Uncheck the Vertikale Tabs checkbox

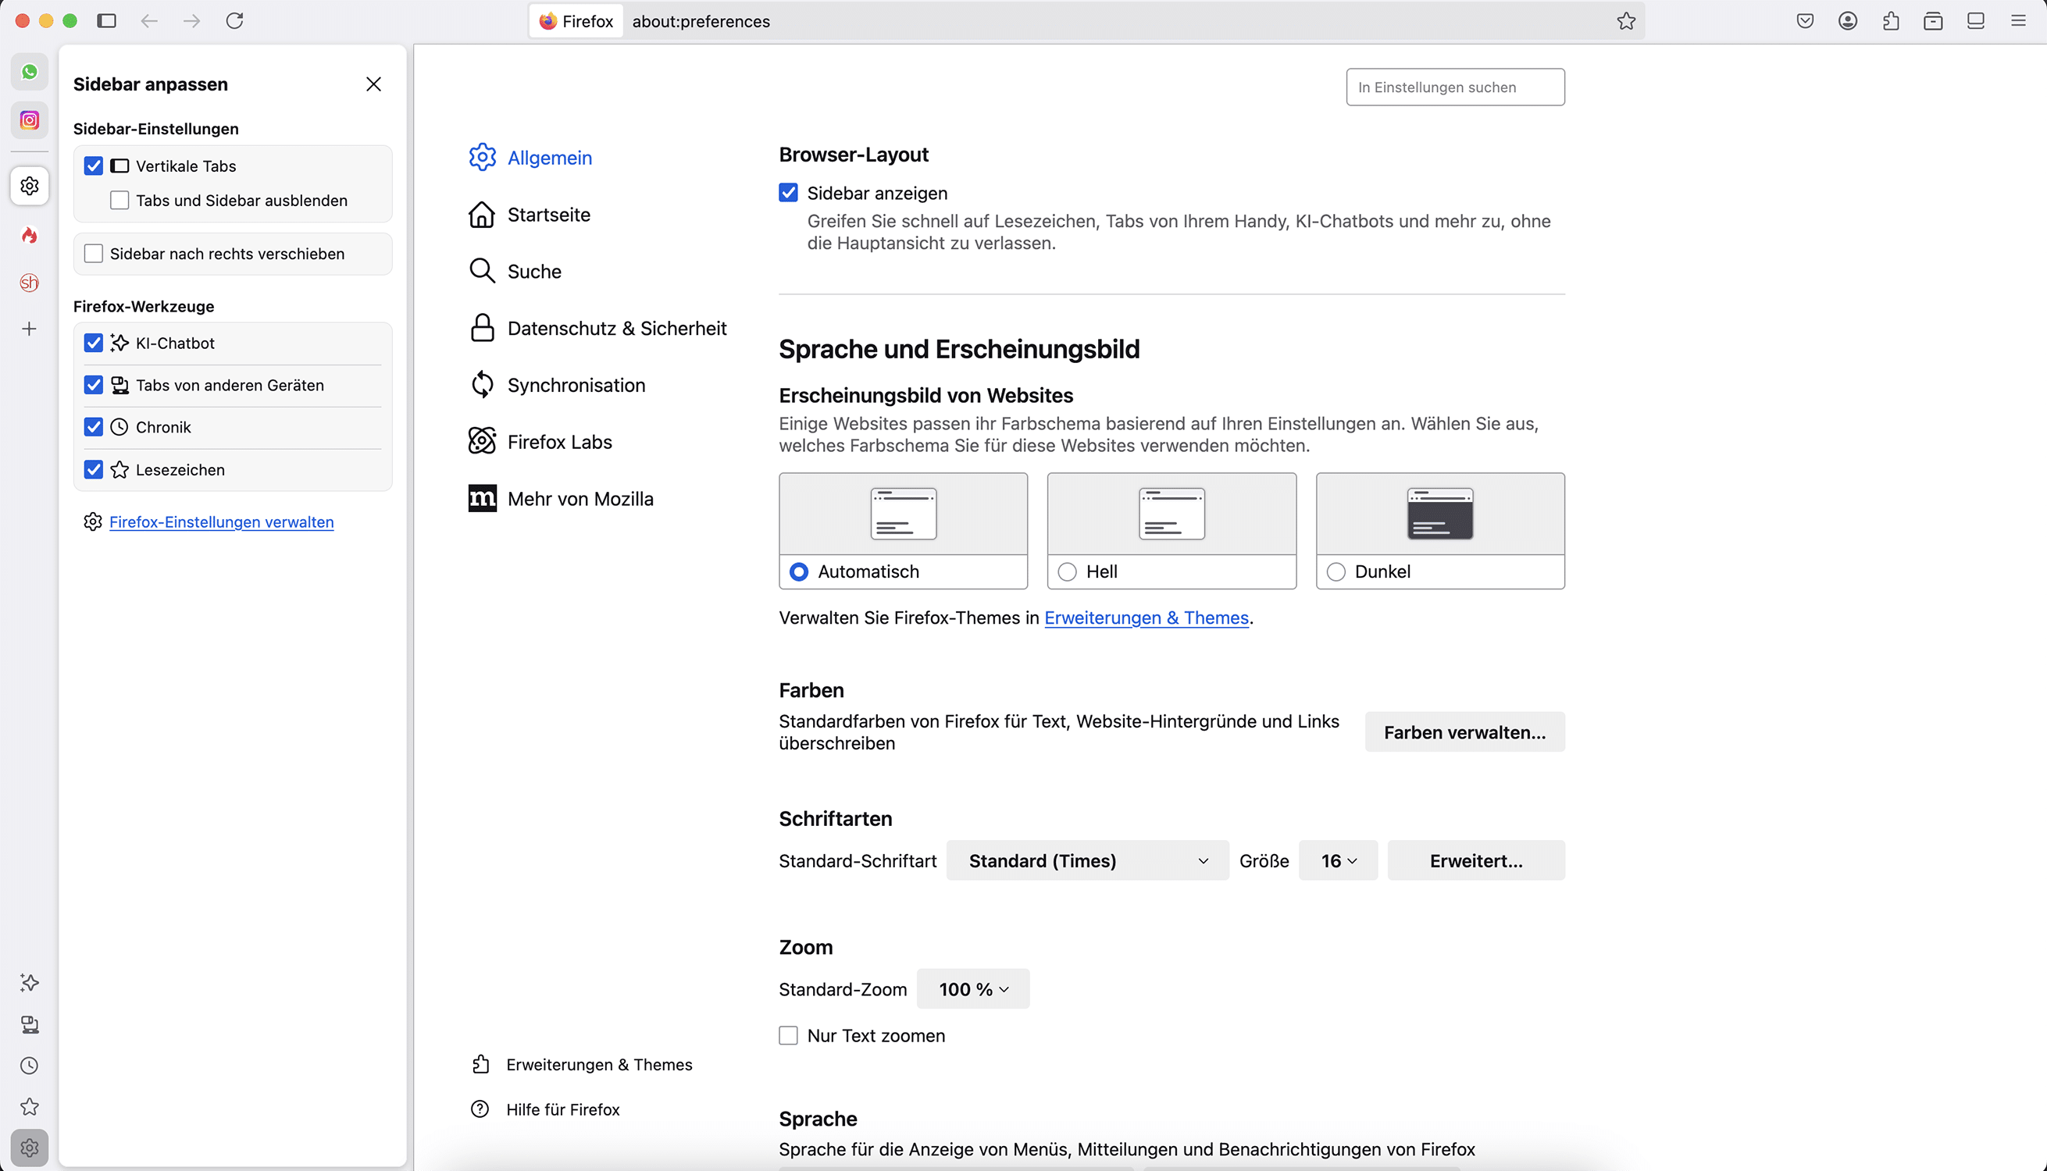[94, 166]
